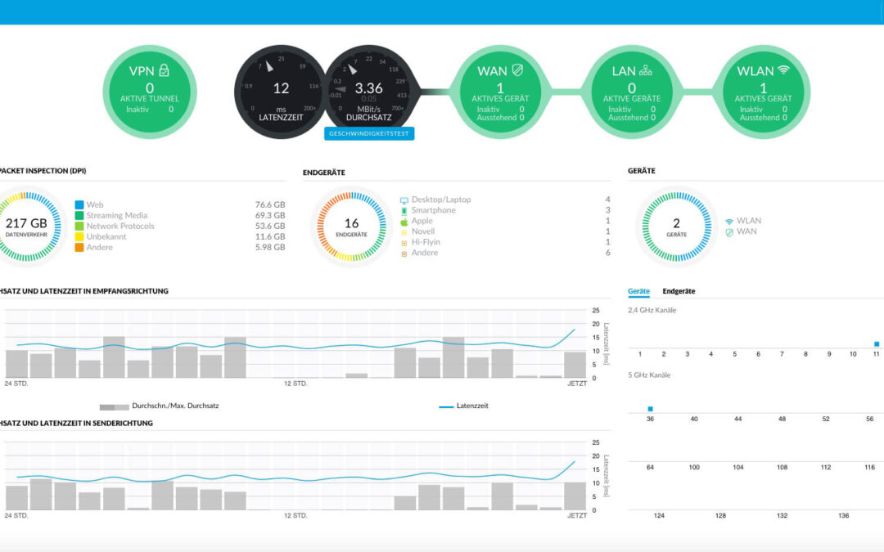Screen dimensions: 884x552
Task: Click WLAN wifi icon in Geräte legend
Action: [x=729, y=222]
